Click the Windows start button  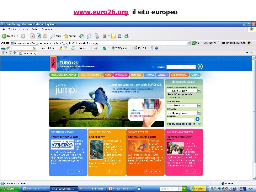click(x=10, y=189)
